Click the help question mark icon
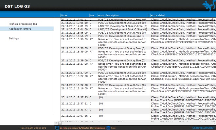This screenshot has width=216, height=130. pyautogui.click(x=108, y=128)
